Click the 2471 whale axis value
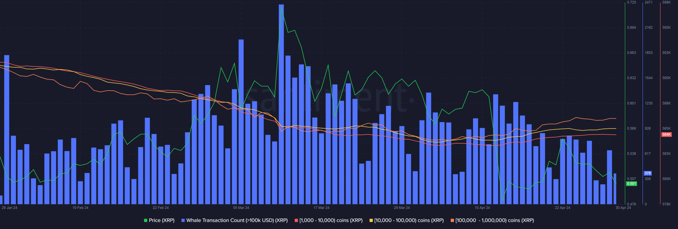The image size is (678, 229). (649, 2)
